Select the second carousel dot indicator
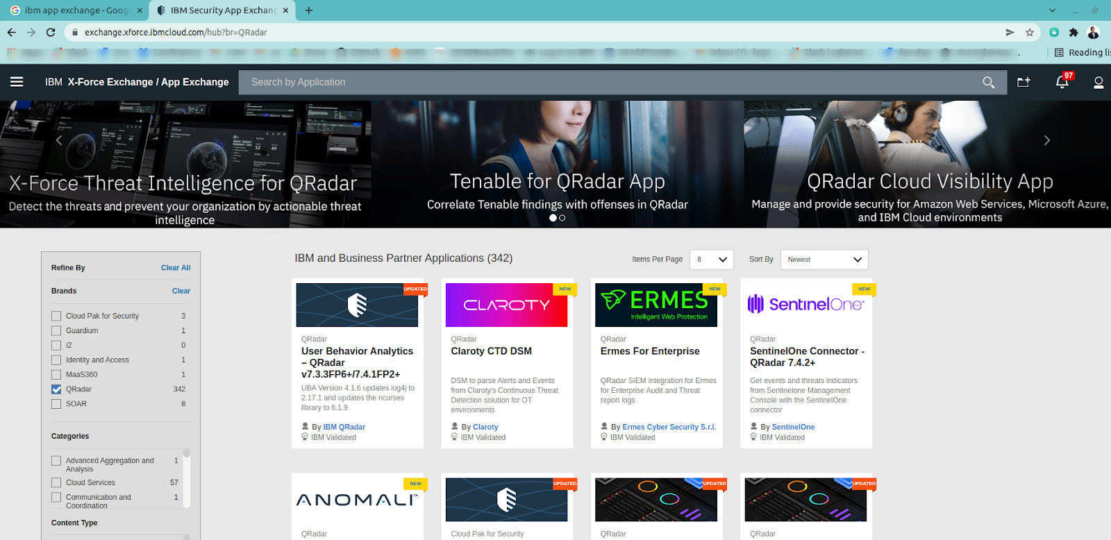 tap(562, 218)
